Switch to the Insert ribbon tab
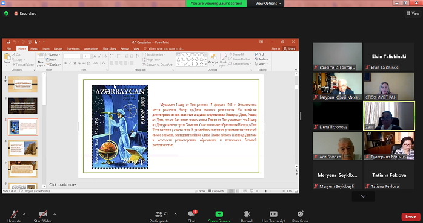 [x=46, y=49]
